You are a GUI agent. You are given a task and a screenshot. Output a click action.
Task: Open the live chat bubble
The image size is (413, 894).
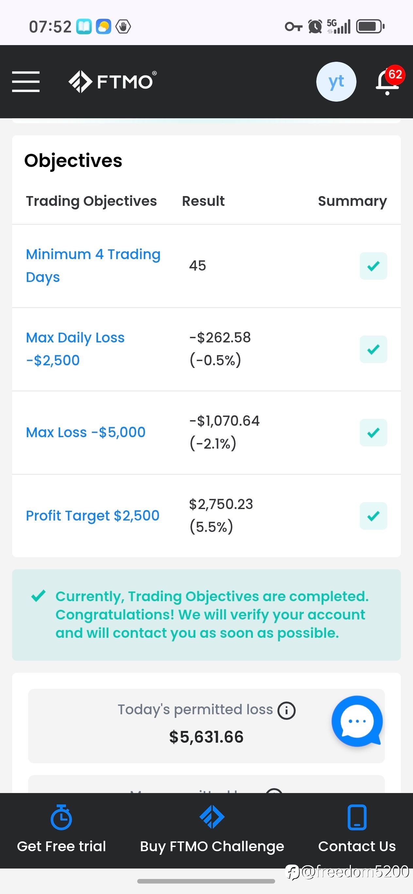pos(357,721)
